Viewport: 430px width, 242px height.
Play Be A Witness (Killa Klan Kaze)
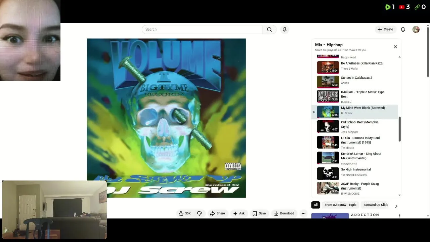(355, 67)
